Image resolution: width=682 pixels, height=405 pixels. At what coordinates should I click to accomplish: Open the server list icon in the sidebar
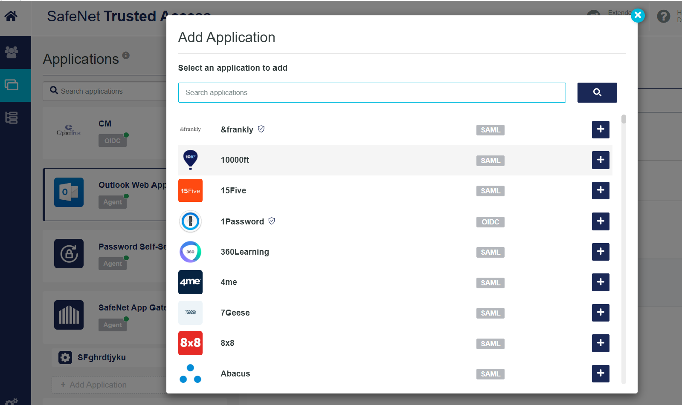(12, 118)
